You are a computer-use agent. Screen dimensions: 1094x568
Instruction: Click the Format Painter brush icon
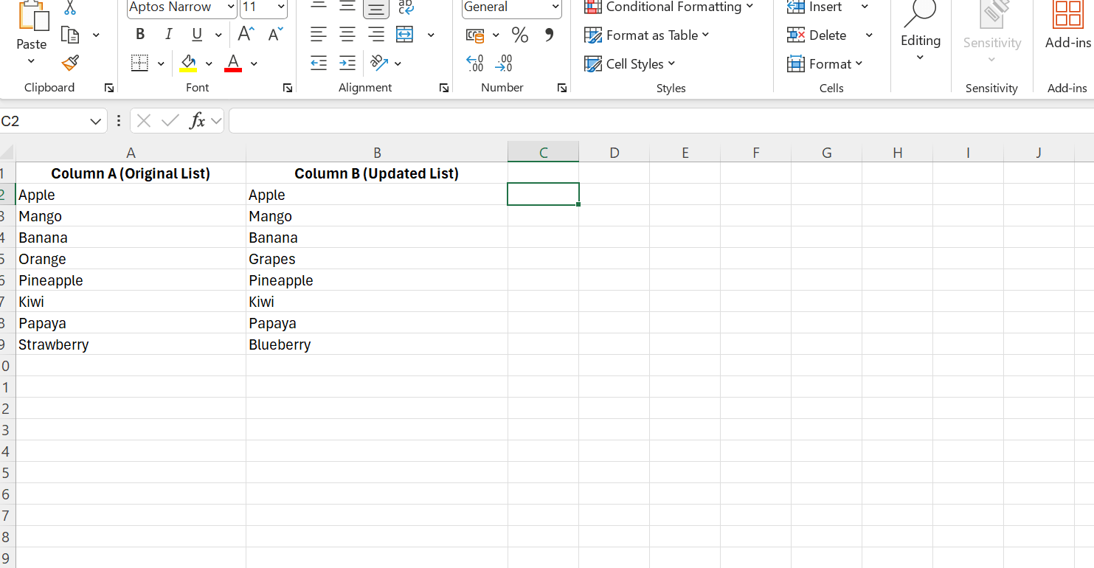(x=70, y=64)
